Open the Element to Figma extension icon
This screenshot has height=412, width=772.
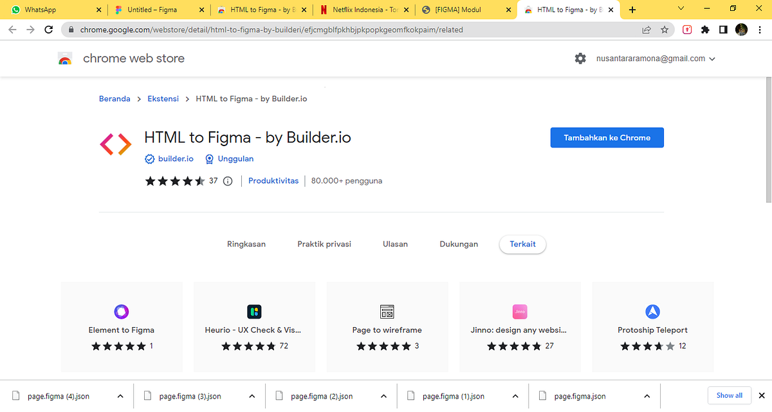coord(121,312)
